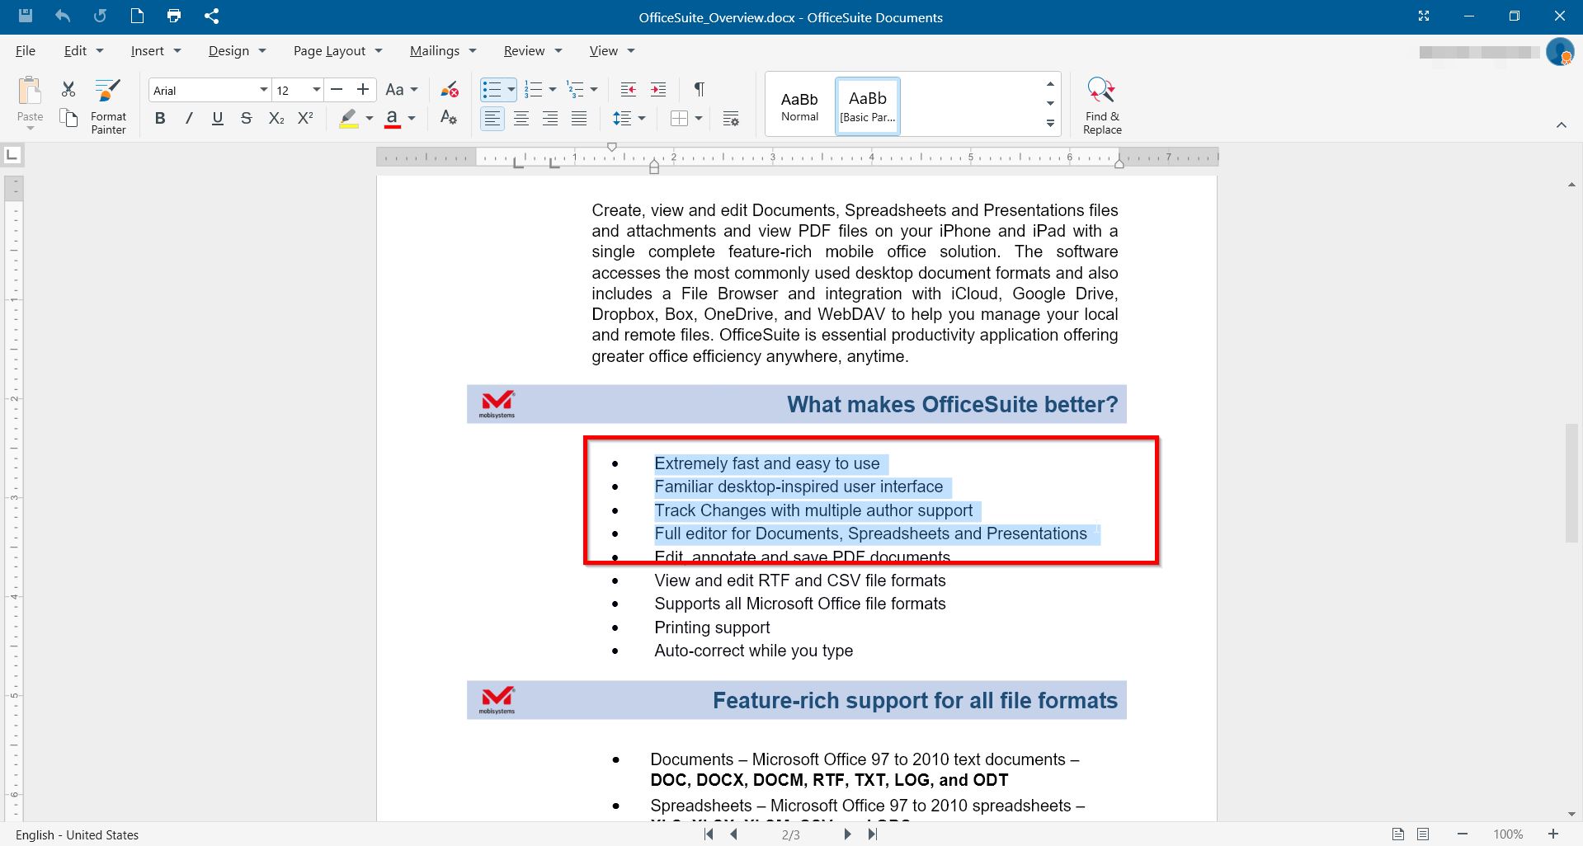The width and height of the screenshot is (1583, 846).
Task: Open the Page Layout menu
Action: click(x=337, y=51)
